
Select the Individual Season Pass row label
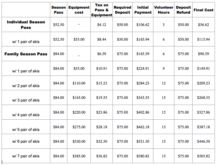point(26,25)
